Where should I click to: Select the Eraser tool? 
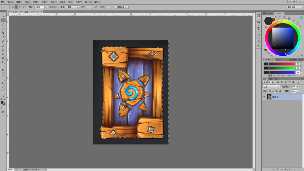coord(3,58)
